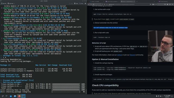This screenshot has height=98, width=174.
Task: Switch to Firefox from the taskbar
Action: tap(19, 96)
